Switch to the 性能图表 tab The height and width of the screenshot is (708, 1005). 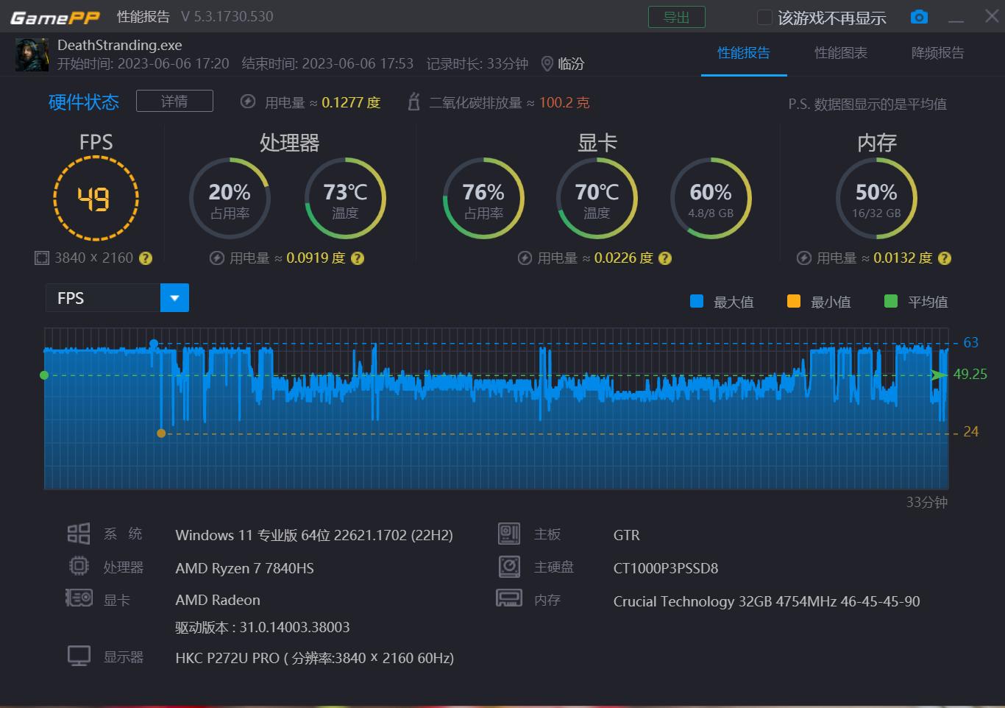(x=840, y=53)
